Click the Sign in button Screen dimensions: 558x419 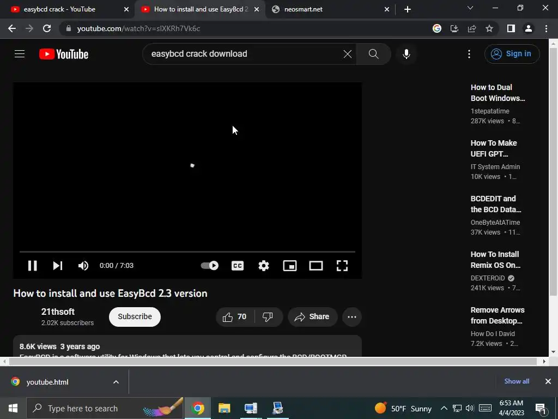pos(512,54)
